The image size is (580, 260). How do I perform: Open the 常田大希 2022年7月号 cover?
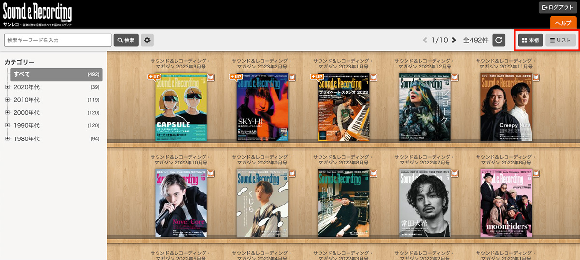point(425,204)
